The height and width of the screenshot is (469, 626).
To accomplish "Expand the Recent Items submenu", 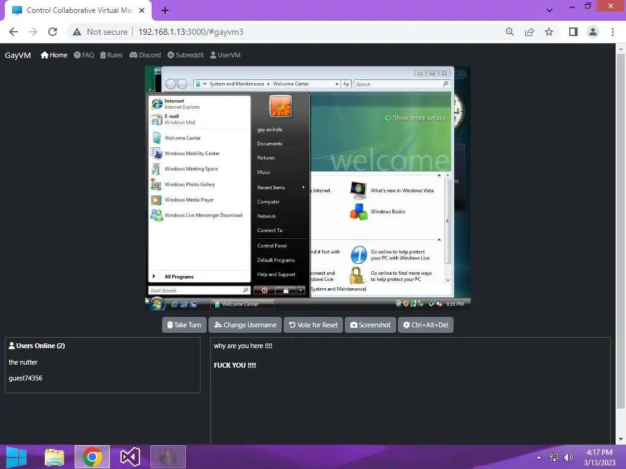I will 281,187.
